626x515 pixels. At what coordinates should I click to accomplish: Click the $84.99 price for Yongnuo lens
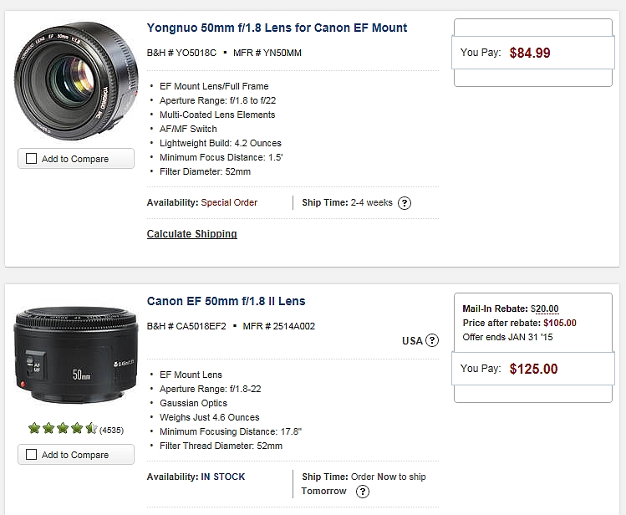530,53
